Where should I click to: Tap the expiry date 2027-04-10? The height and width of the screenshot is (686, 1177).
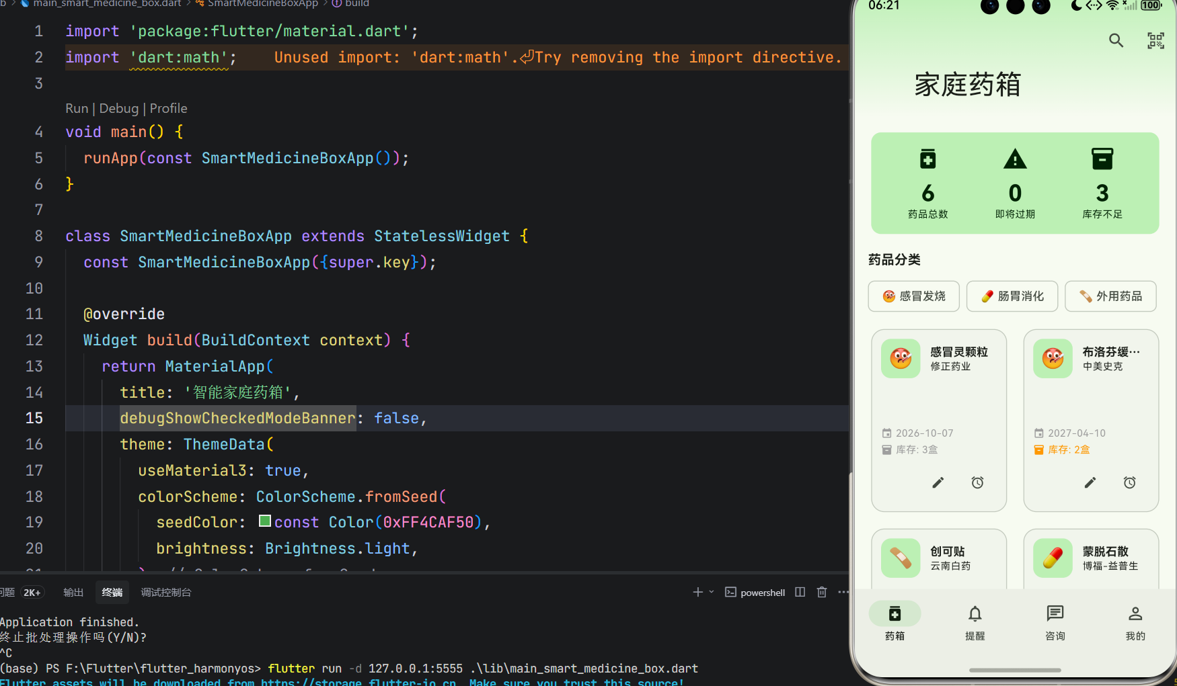pyautogui.click(x=1077, y=433)
